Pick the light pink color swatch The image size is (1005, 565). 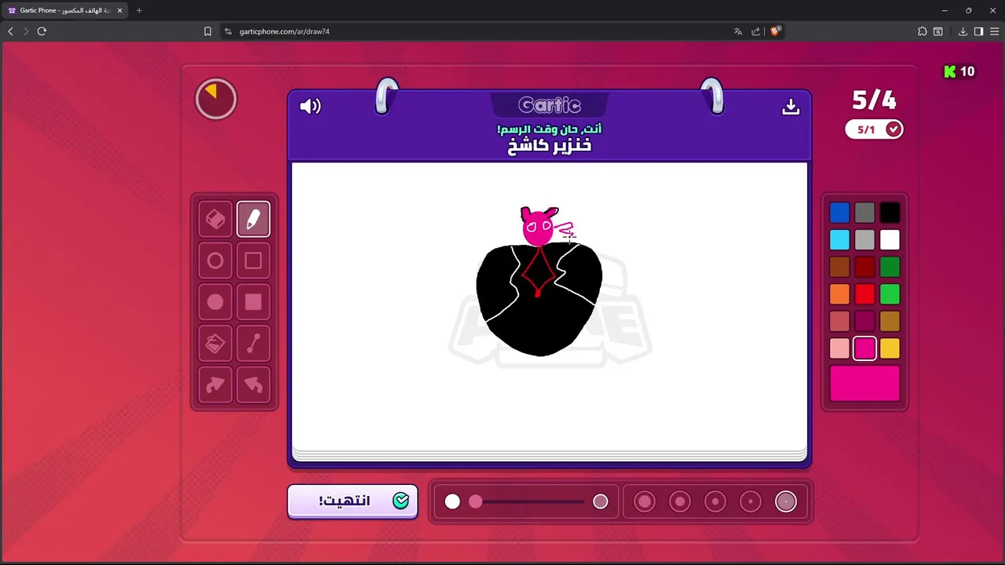click(x=839, y=348)
